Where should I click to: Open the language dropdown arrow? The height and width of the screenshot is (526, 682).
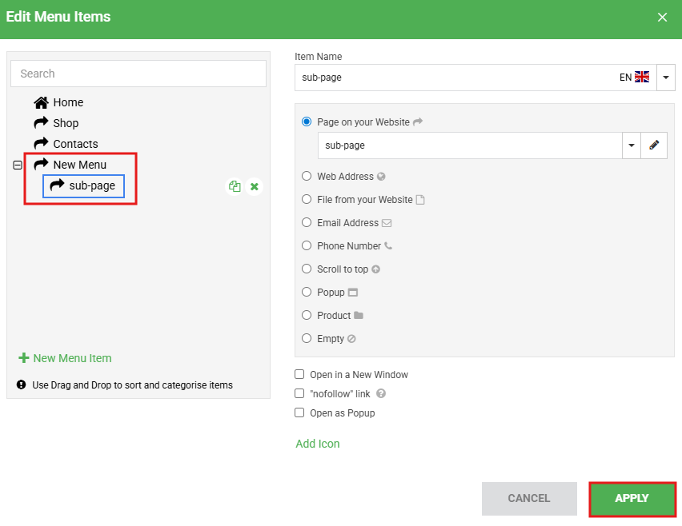(x=666, y=78)
